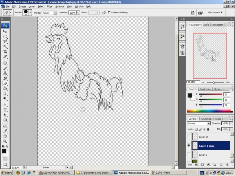The image size is (235, 176).
Task: Add a layer style with fx button
Action: [x=196, y=165]
